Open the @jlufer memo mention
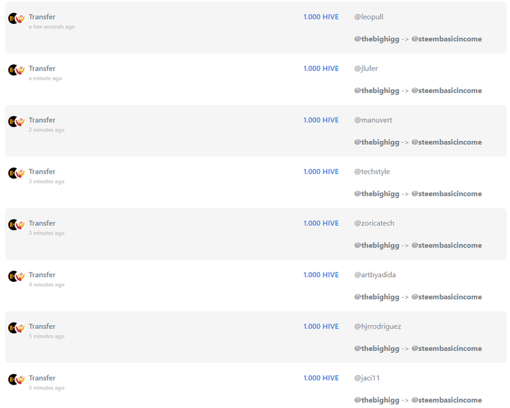This screenshot has height=408, width=510. (x=366, y=68)
